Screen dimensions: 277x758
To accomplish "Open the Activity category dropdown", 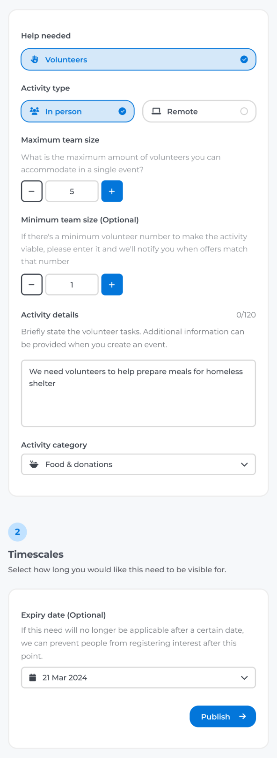I will 138,464.
